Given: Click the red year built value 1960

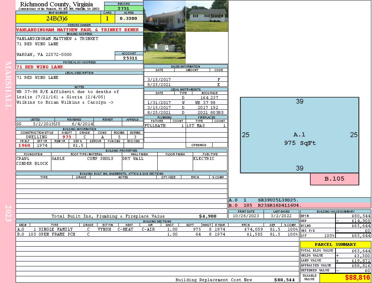Looking at the screenshot, I should pos(24,145).
